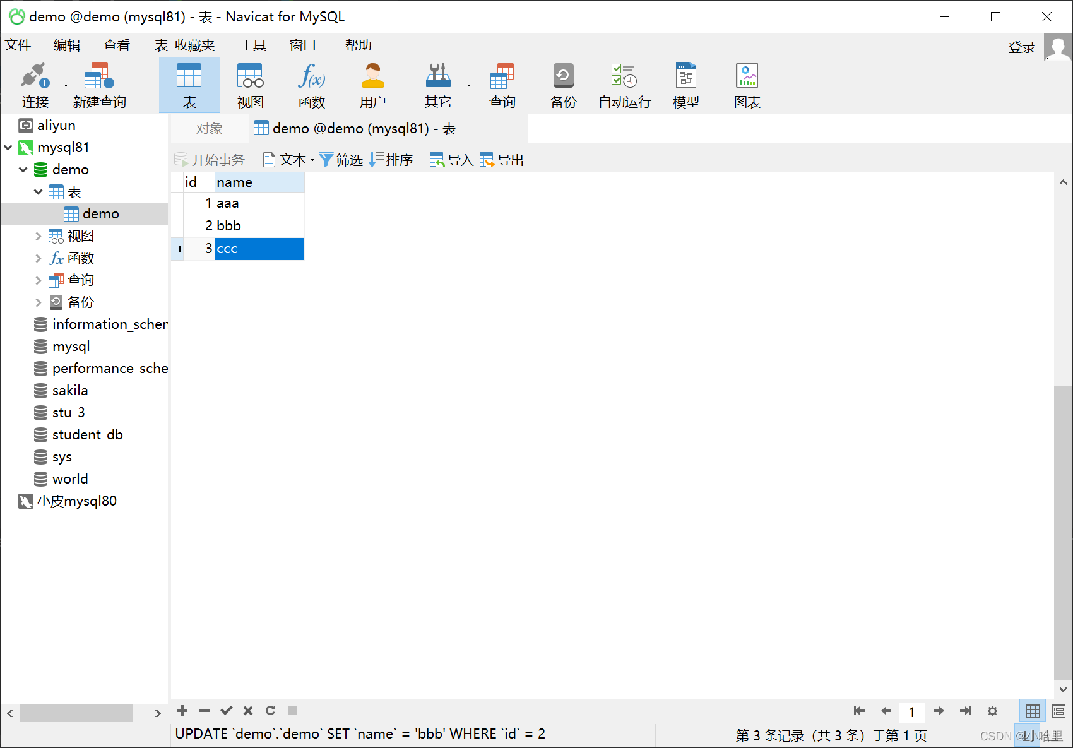The image size is (1073, 748).
Task: Click the 导出 (Export) button
Action: coord(502,160)
